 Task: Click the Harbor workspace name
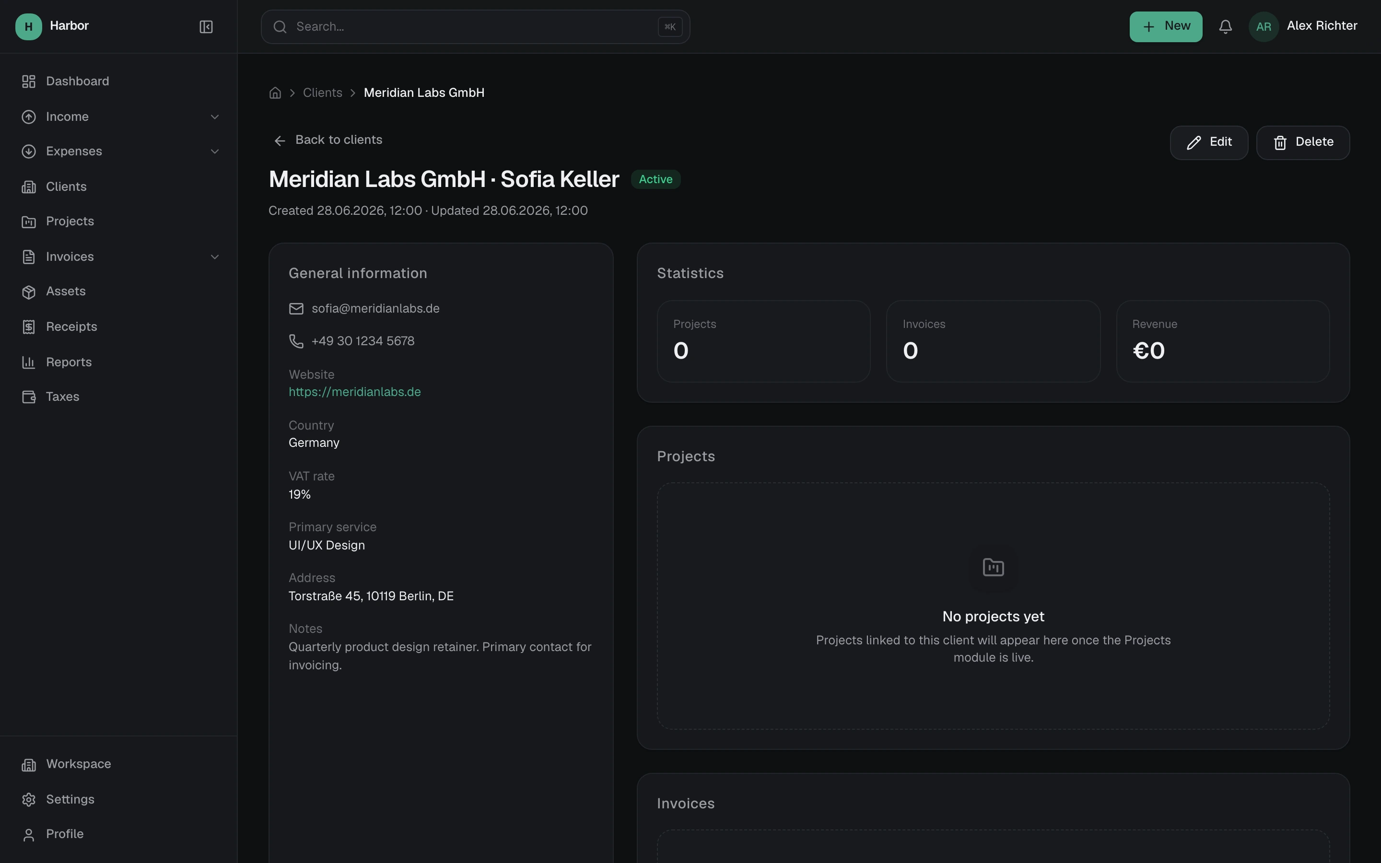coord(69,26)
